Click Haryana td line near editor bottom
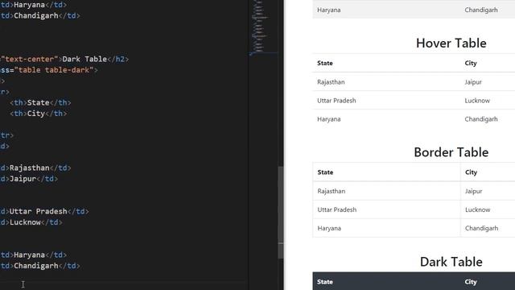Image resolution: width=515 pixels, height=290 pixels. pos(34,255)
